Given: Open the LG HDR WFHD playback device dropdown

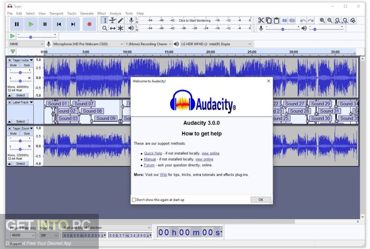Looking at the screenshot, I should coord(216,44).
